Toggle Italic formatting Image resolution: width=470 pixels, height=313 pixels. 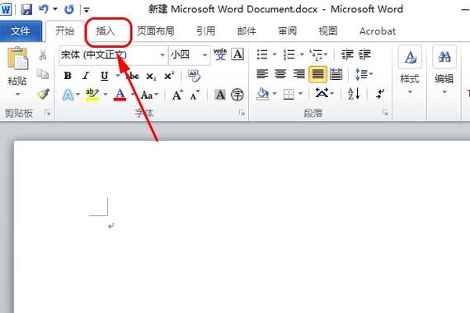[x=86, y=76]
